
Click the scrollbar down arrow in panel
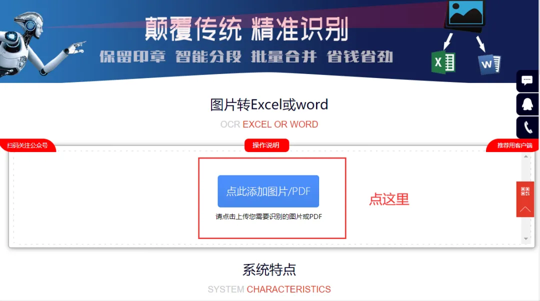(x=526, y=238)
